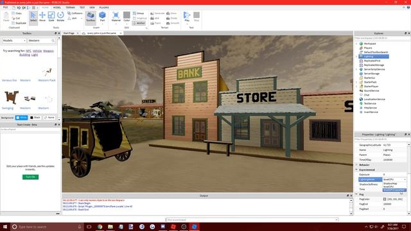411x231 pixels.
Task: Toggle Collisions in Tools group
Action: point(74,13)
